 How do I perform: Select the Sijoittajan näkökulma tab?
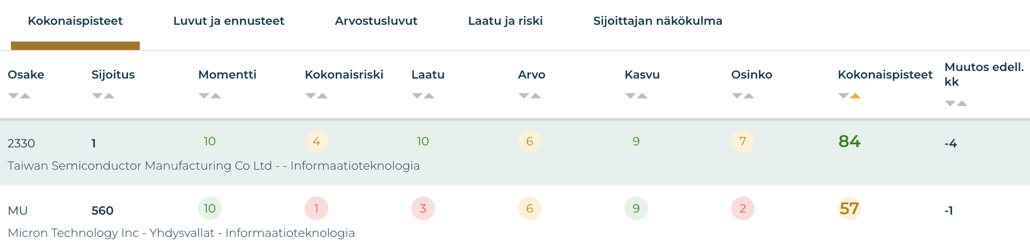click(x=658, y=21)
